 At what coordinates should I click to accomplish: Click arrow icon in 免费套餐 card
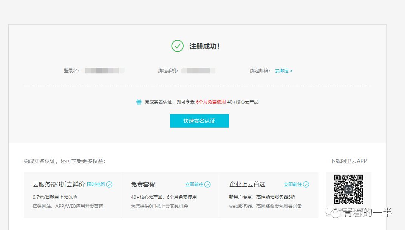[x=207, y=184]
